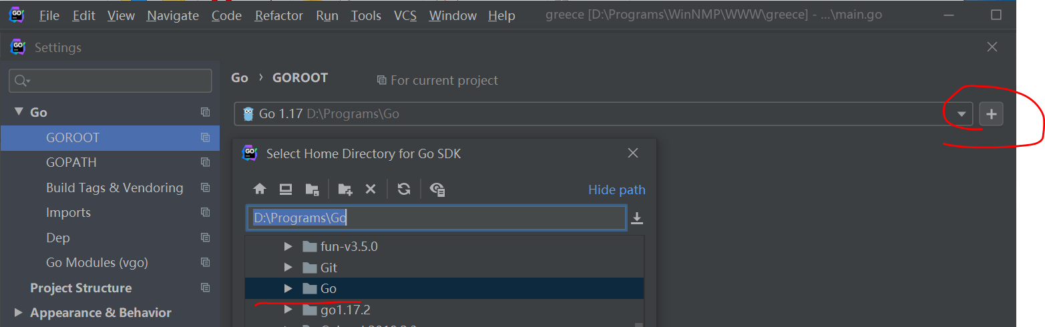Click the Hide path link
This screenshot has width=1045, height=327.
click(x=616, y=190)
